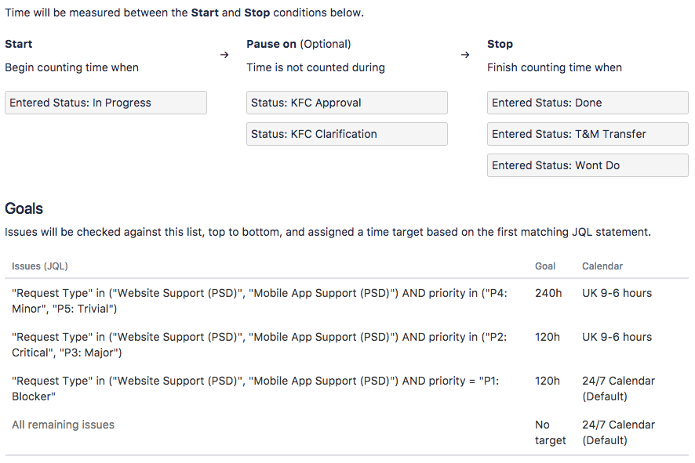Select the JQL row for P1 Blocker priority

pos(259,389)
